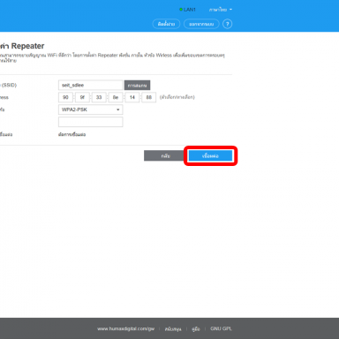
Task: Open the support link in footer
Action: (x=173, y=329)
